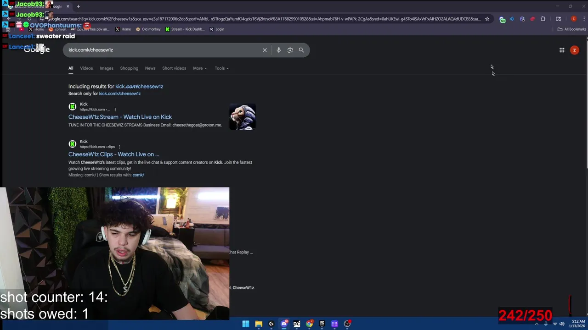Screen dimensions: 588x330
Task: Open CheeseW1z Stream - Watch Live on Kick
Action: click(x=120, y=117)
